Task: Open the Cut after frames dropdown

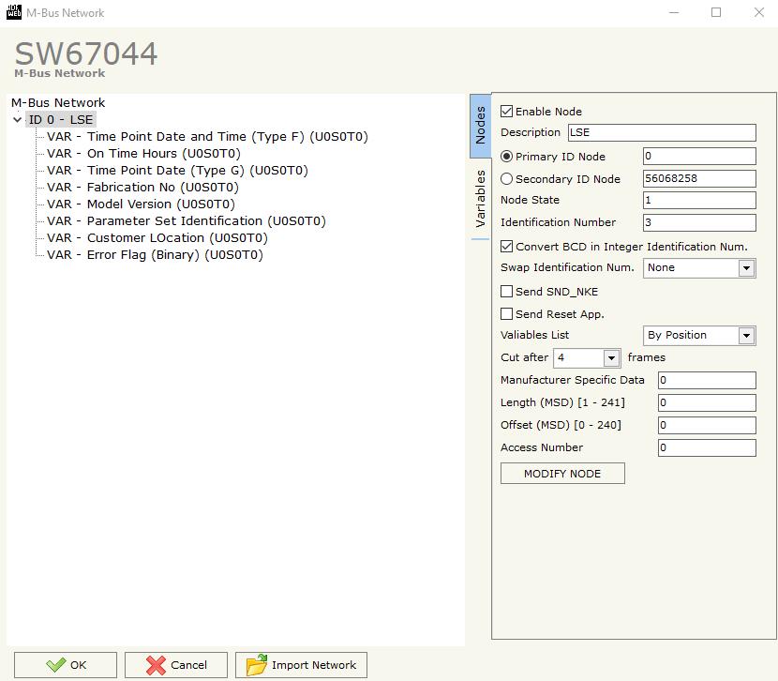Action: point(611,358)
